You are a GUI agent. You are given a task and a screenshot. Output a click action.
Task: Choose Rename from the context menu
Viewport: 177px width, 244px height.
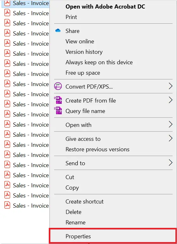pyautogui.click(x=75, y=222)
